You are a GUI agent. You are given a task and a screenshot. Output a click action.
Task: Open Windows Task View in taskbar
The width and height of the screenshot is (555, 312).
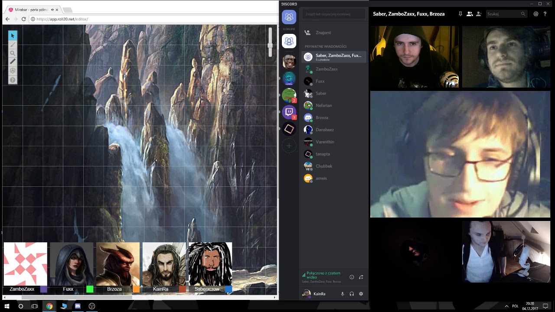35,306
